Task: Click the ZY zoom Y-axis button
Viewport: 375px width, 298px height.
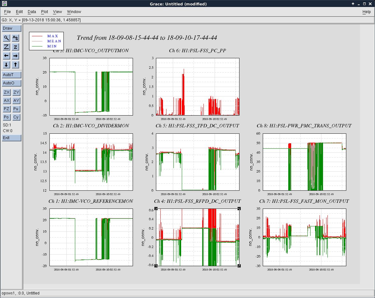Action: [x=16, y=92]
